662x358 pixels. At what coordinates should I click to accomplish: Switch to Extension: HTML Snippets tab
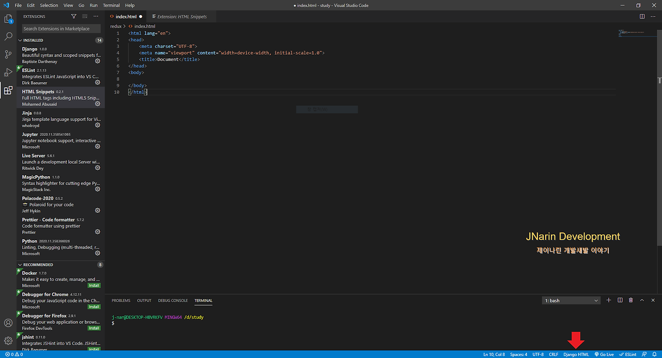pyautogui.click(x=182, y=17)
